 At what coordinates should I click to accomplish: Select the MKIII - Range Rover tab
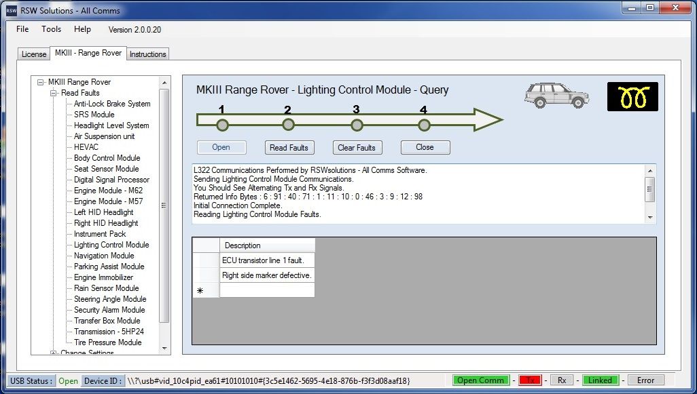(x=88, y=53)
